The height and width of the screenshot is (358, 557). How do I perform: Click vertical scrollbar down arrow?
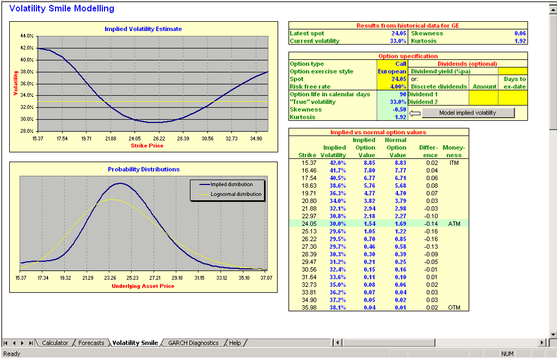(x=553, y=334)
